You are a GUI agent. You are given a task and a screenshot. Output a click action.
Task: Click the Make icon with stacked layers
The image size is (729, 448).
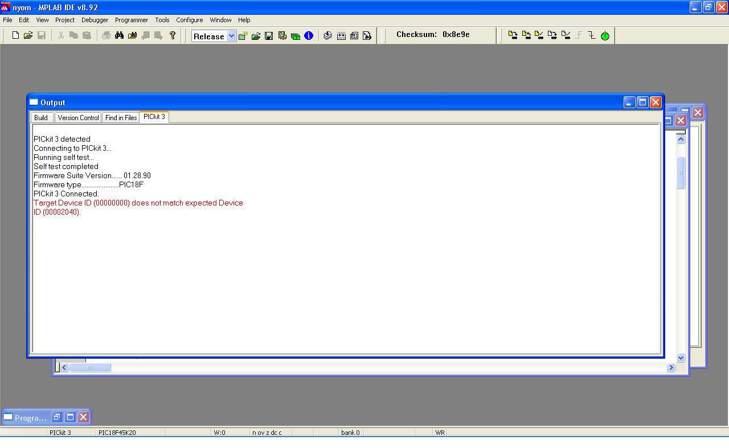pyautogui.click(x=327, y=36)
